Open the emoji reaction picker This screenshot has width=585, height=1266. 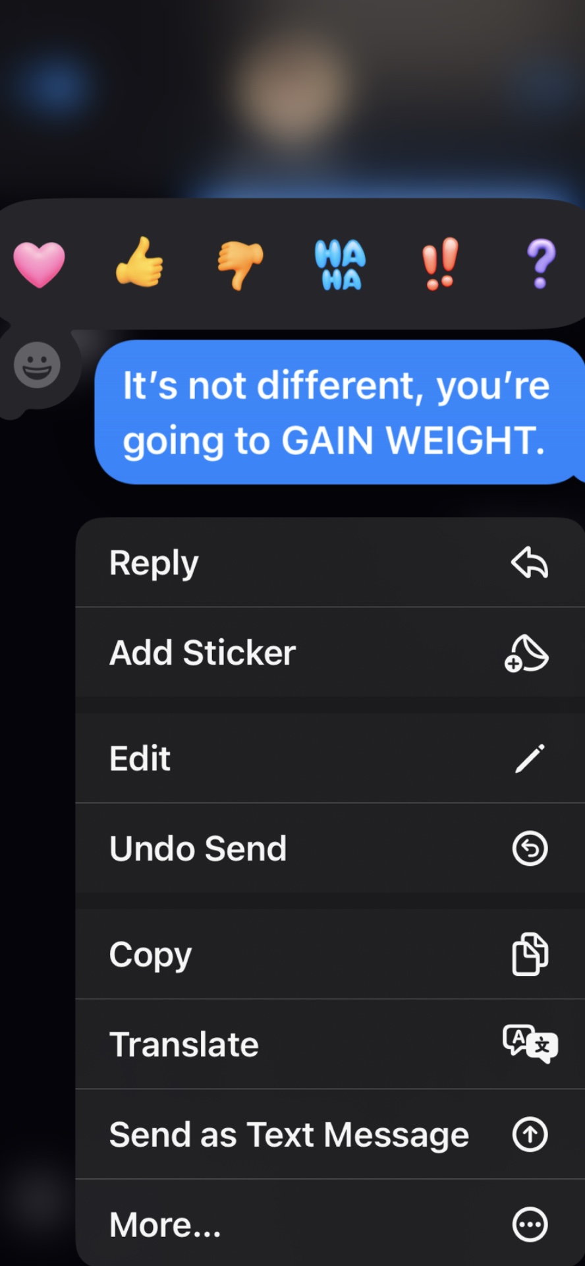(38, 365)
